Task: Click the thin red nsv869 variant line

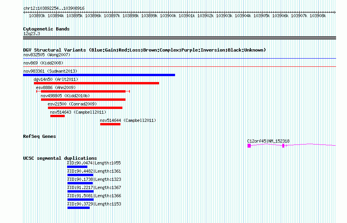Action: (179, 67)
